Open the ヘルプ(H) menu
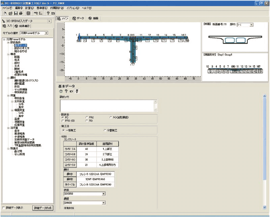This screenshot has height=217, width=270. pyautogui.click(x=87, y=8)
